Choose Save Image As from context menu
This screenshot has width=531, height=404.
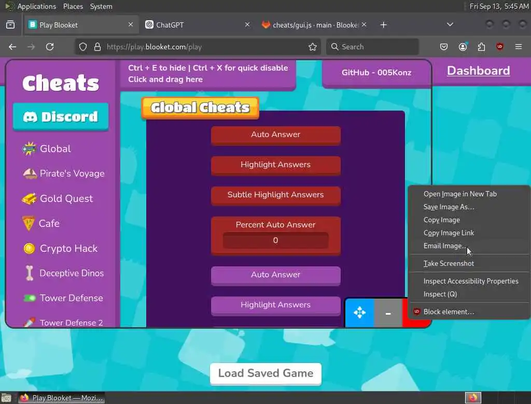tap(469, 207)
